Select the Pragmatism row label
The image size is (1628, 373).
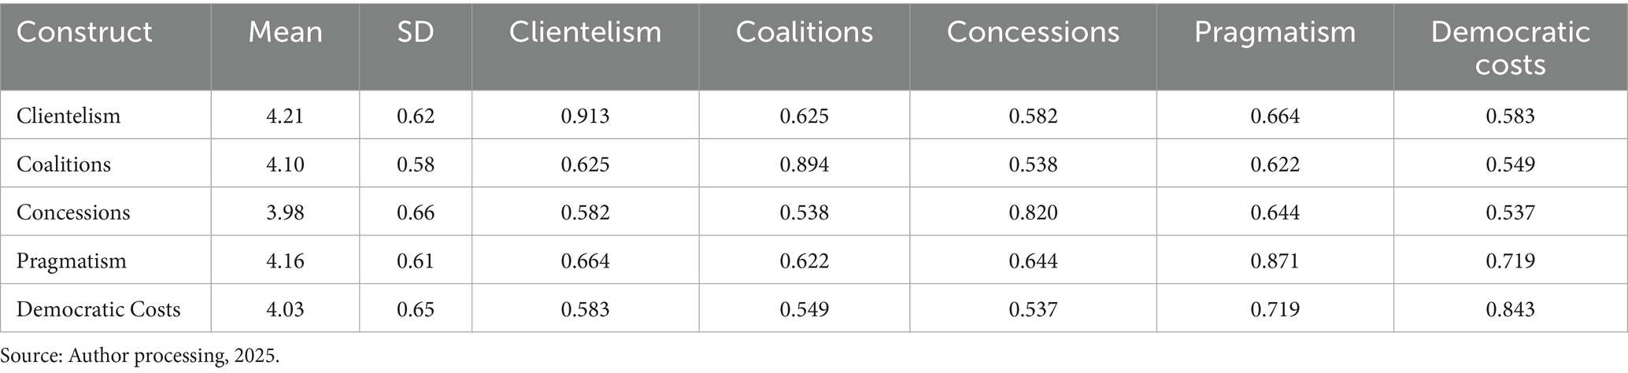point(72,260)
